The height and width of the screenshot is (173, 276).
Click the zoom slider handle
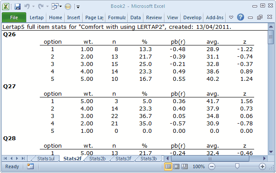[237, 166]
